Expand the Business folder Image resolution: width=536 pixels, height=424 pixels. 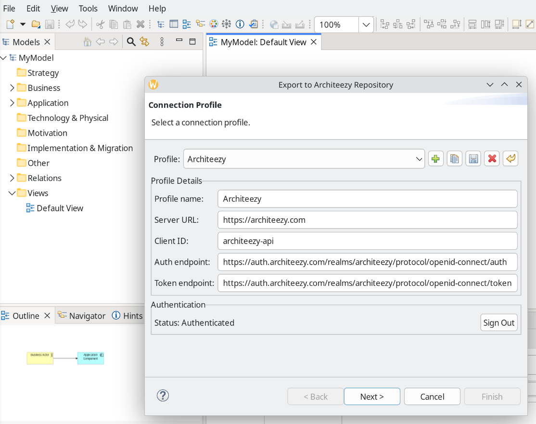pyautogui.click(x=12, y=88)
